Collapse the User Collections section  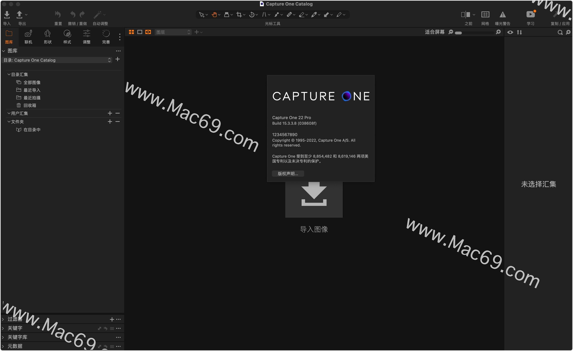coord(9,113)
